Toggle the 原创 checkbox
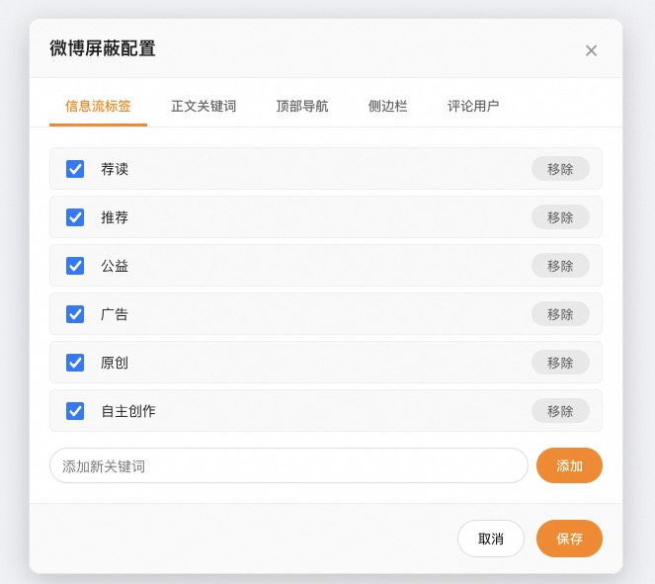 coord(75,363)
